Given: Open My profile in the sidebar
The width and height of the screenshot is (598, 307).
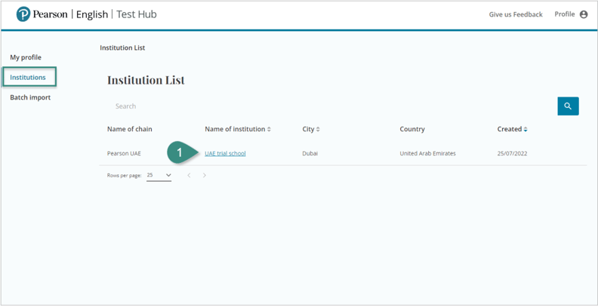Looking at the screenshot, I should pyautogui.click(x=26, y=57).
